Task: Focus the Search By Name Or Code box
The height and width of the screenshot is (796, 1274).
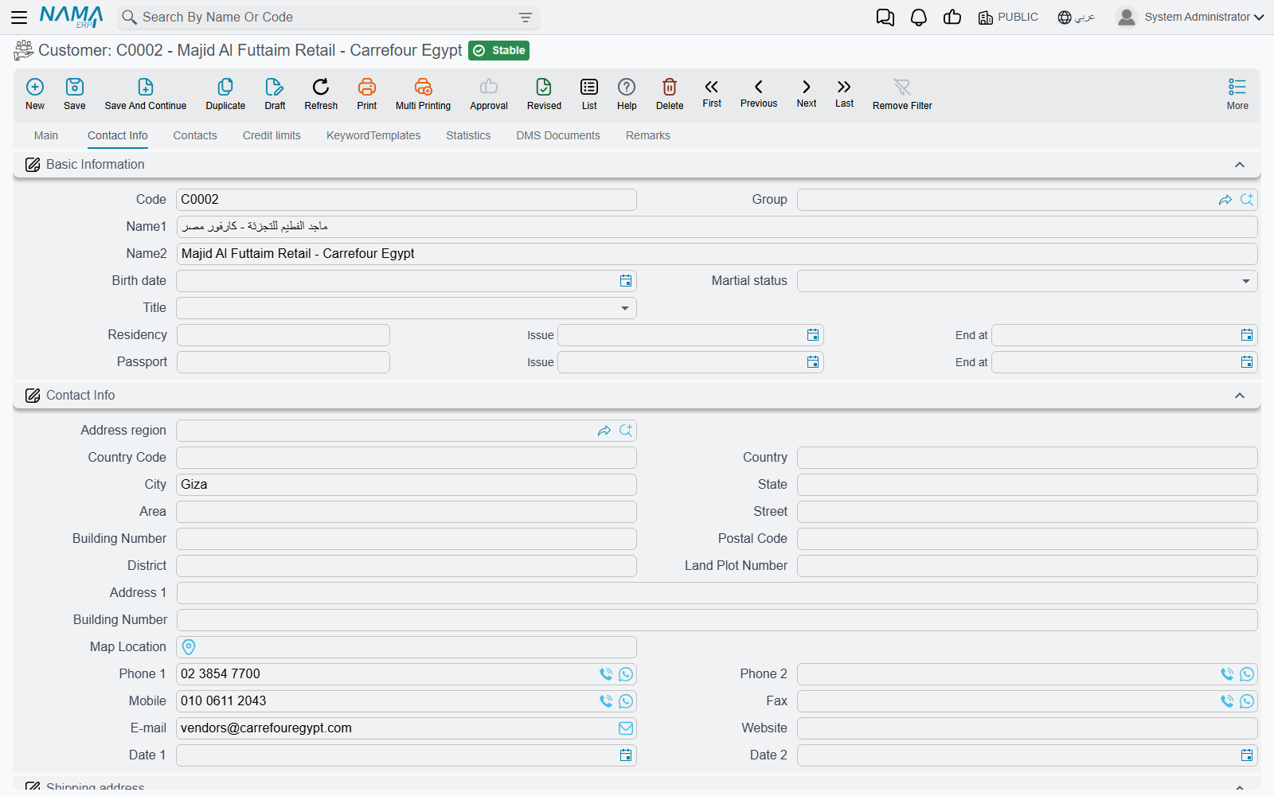Action: point(326,18)
